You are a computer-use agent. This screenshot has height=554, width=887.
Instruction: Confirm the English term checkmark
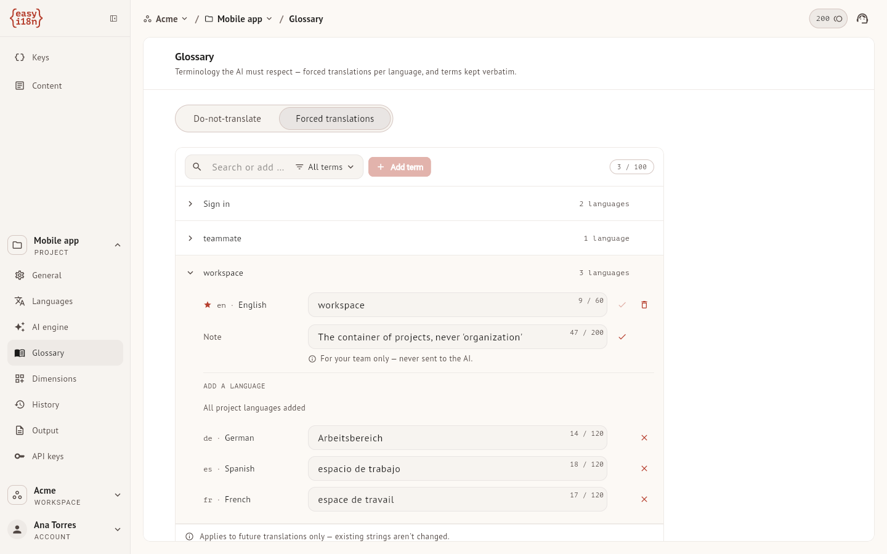[x=622, y=305]
